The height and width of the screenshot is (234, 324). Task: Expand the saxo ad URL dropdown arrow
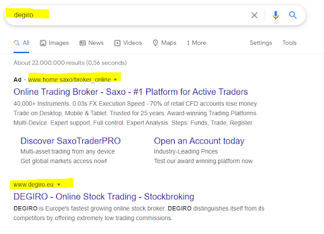point(115,80)
